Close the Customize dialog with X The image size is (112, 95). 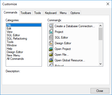(x=108, y=4)
